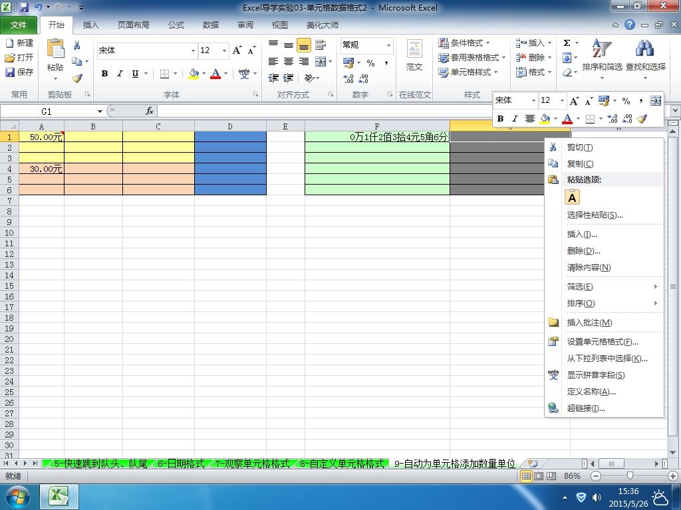
Task: Toggle Italic on the mini toolbar
Action: 515,118
